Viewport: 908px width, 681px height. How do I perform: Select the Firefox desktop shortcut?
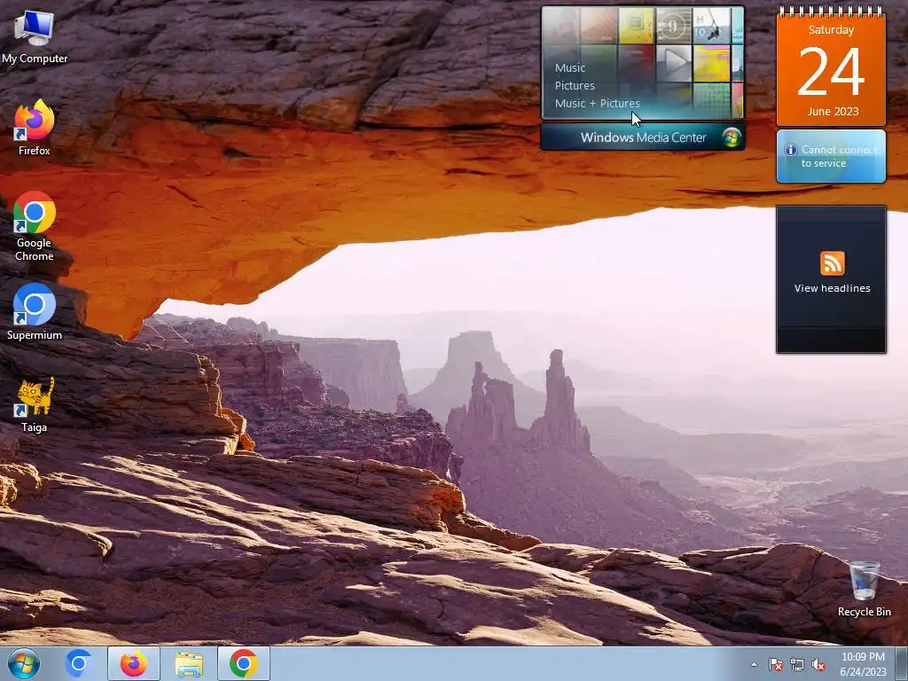coord(35,128)
